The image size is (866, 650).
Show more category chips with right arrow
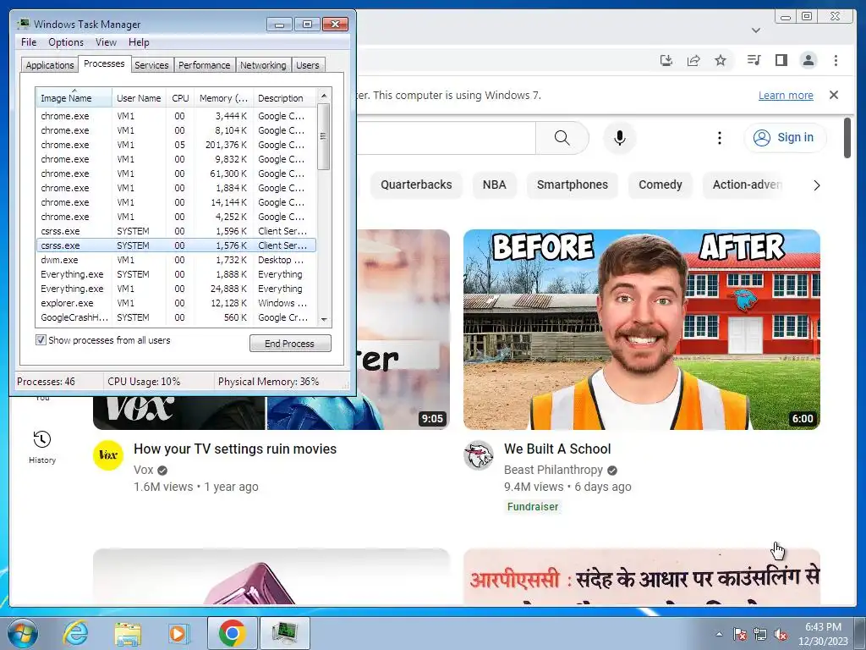(x=817, y=185)
